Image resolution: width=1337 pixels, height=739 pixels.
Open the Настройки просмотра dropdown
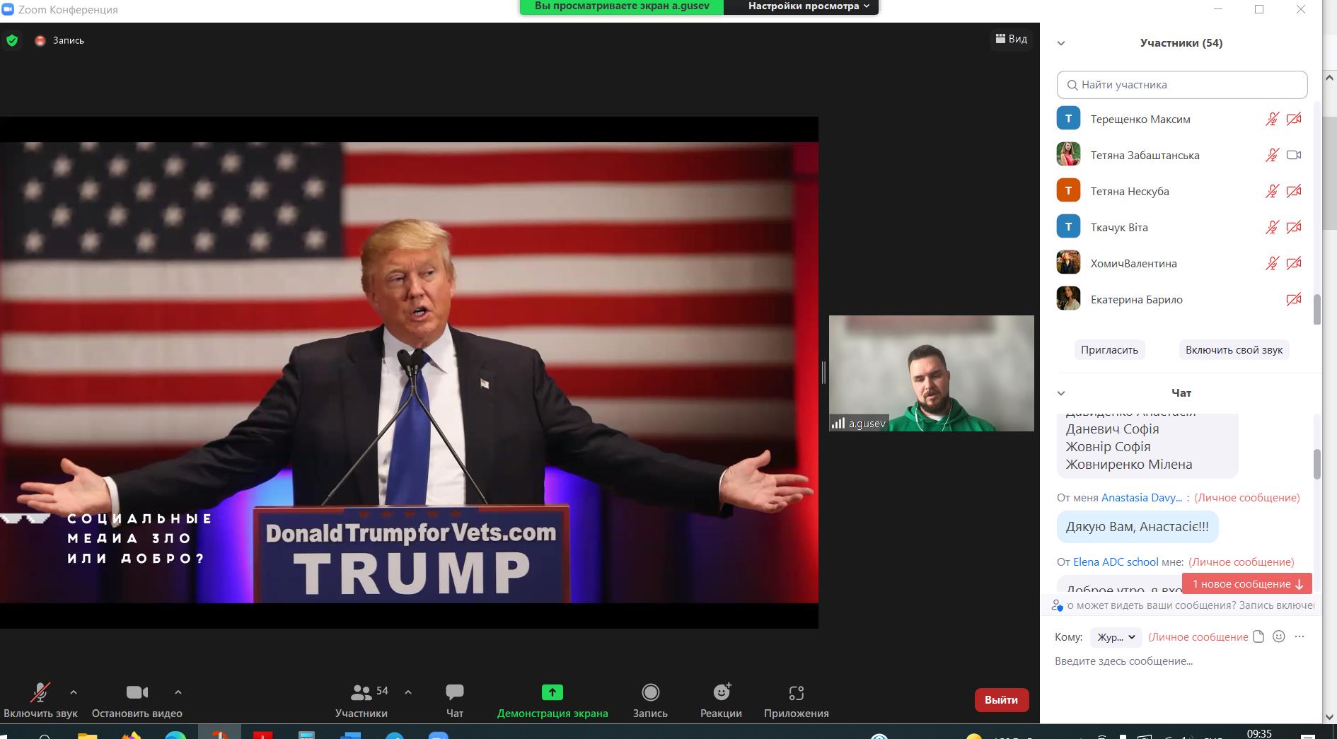pos(808,6)
